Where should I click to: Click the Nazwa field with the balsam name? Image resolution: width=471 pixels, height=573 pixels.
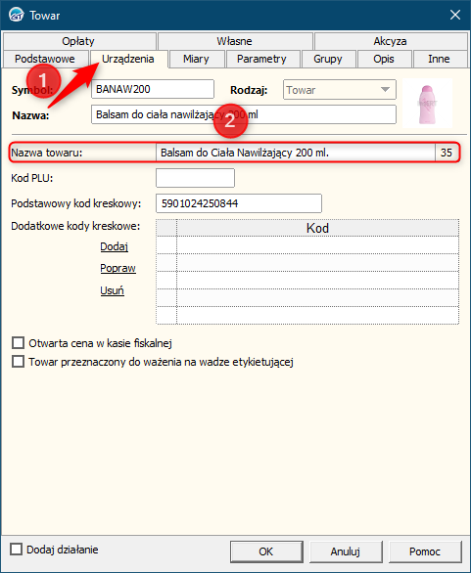(244, 114)
